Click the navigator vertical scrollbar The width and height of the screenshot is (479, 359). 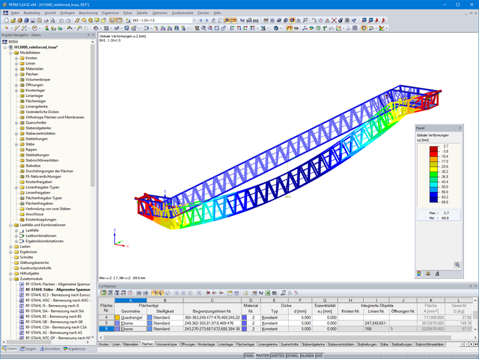click(x=92, y=116)
